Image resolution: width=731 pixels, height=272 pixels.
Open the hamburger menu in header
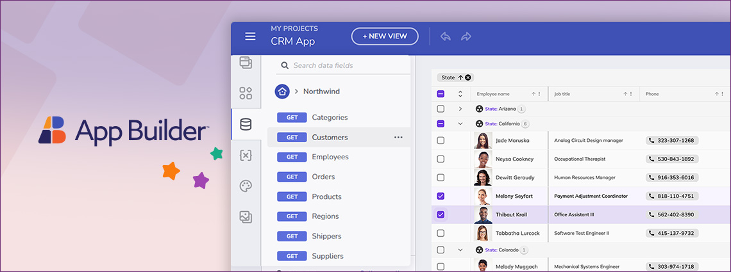click(x=250, y=36)
